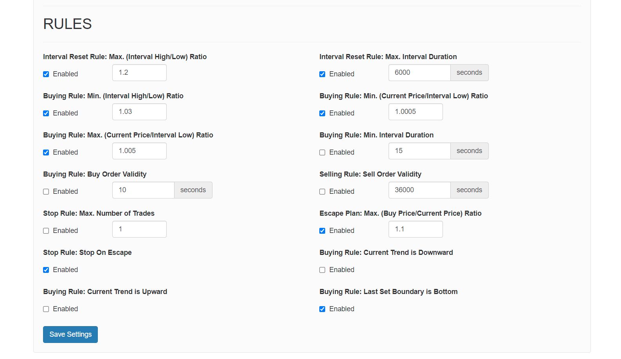621x359 pixels.
Task: Disable Max. Interval High/Low Ratio reset rule
Action: coord(46,74)
